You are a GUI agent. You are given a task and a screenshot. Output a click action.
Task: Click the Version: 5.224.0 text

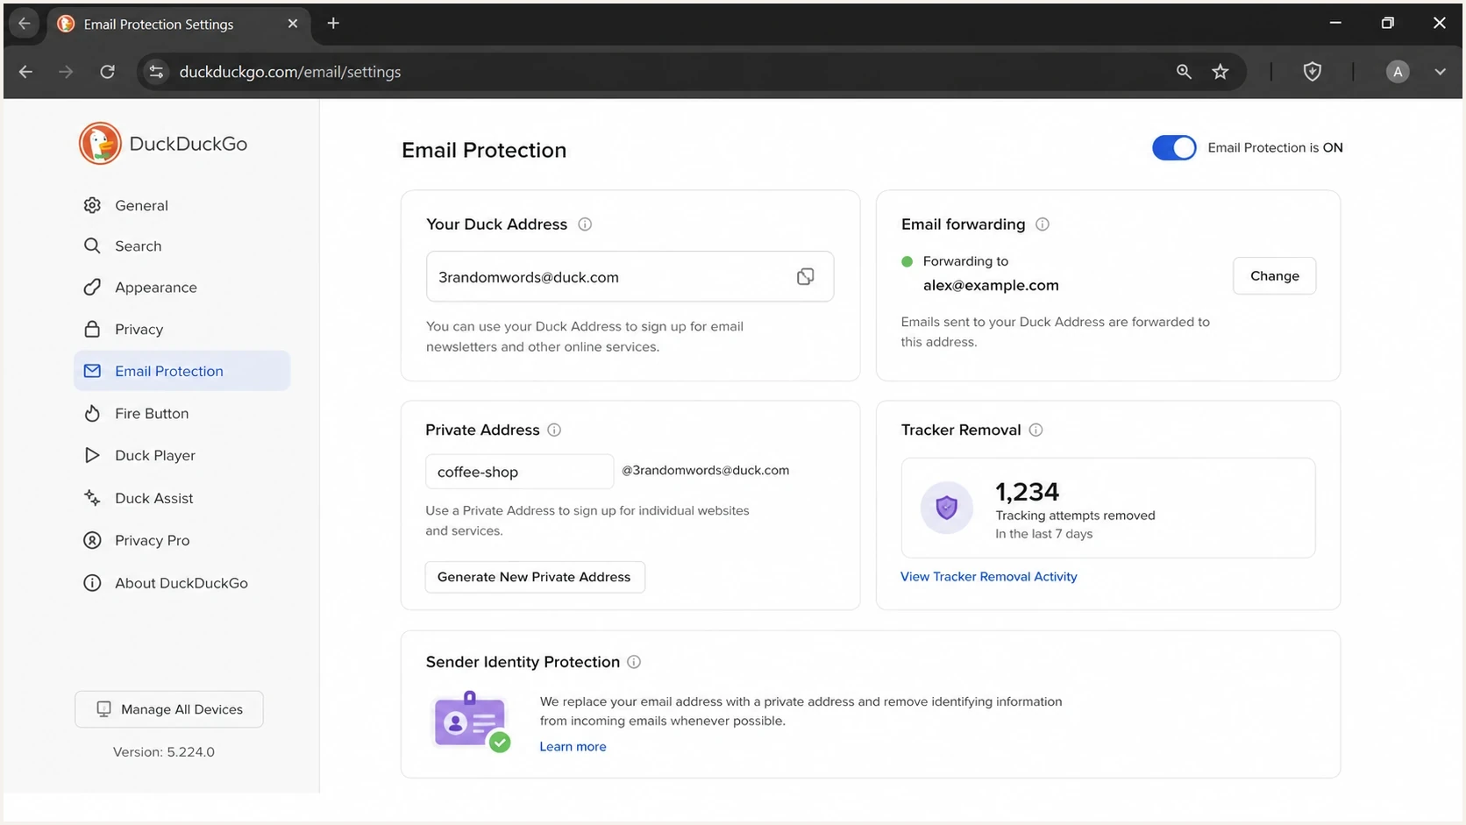click(x=164, y=751)
